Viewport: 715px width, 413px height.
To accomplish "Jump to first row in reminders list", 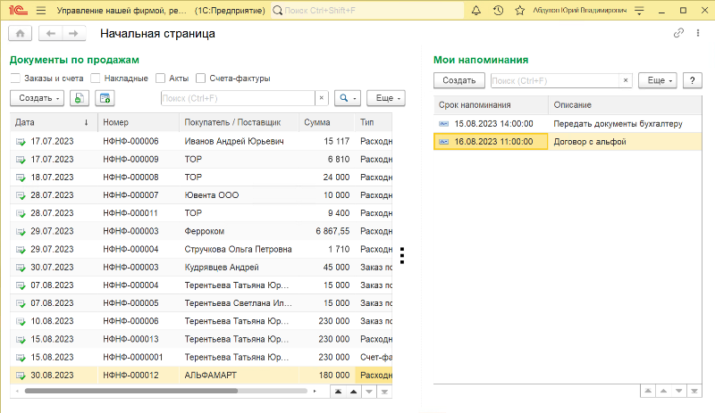I will point(648,391).
